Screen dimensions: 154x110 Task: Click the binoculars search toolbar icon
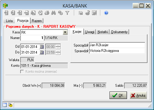click(x=53, y=13)
